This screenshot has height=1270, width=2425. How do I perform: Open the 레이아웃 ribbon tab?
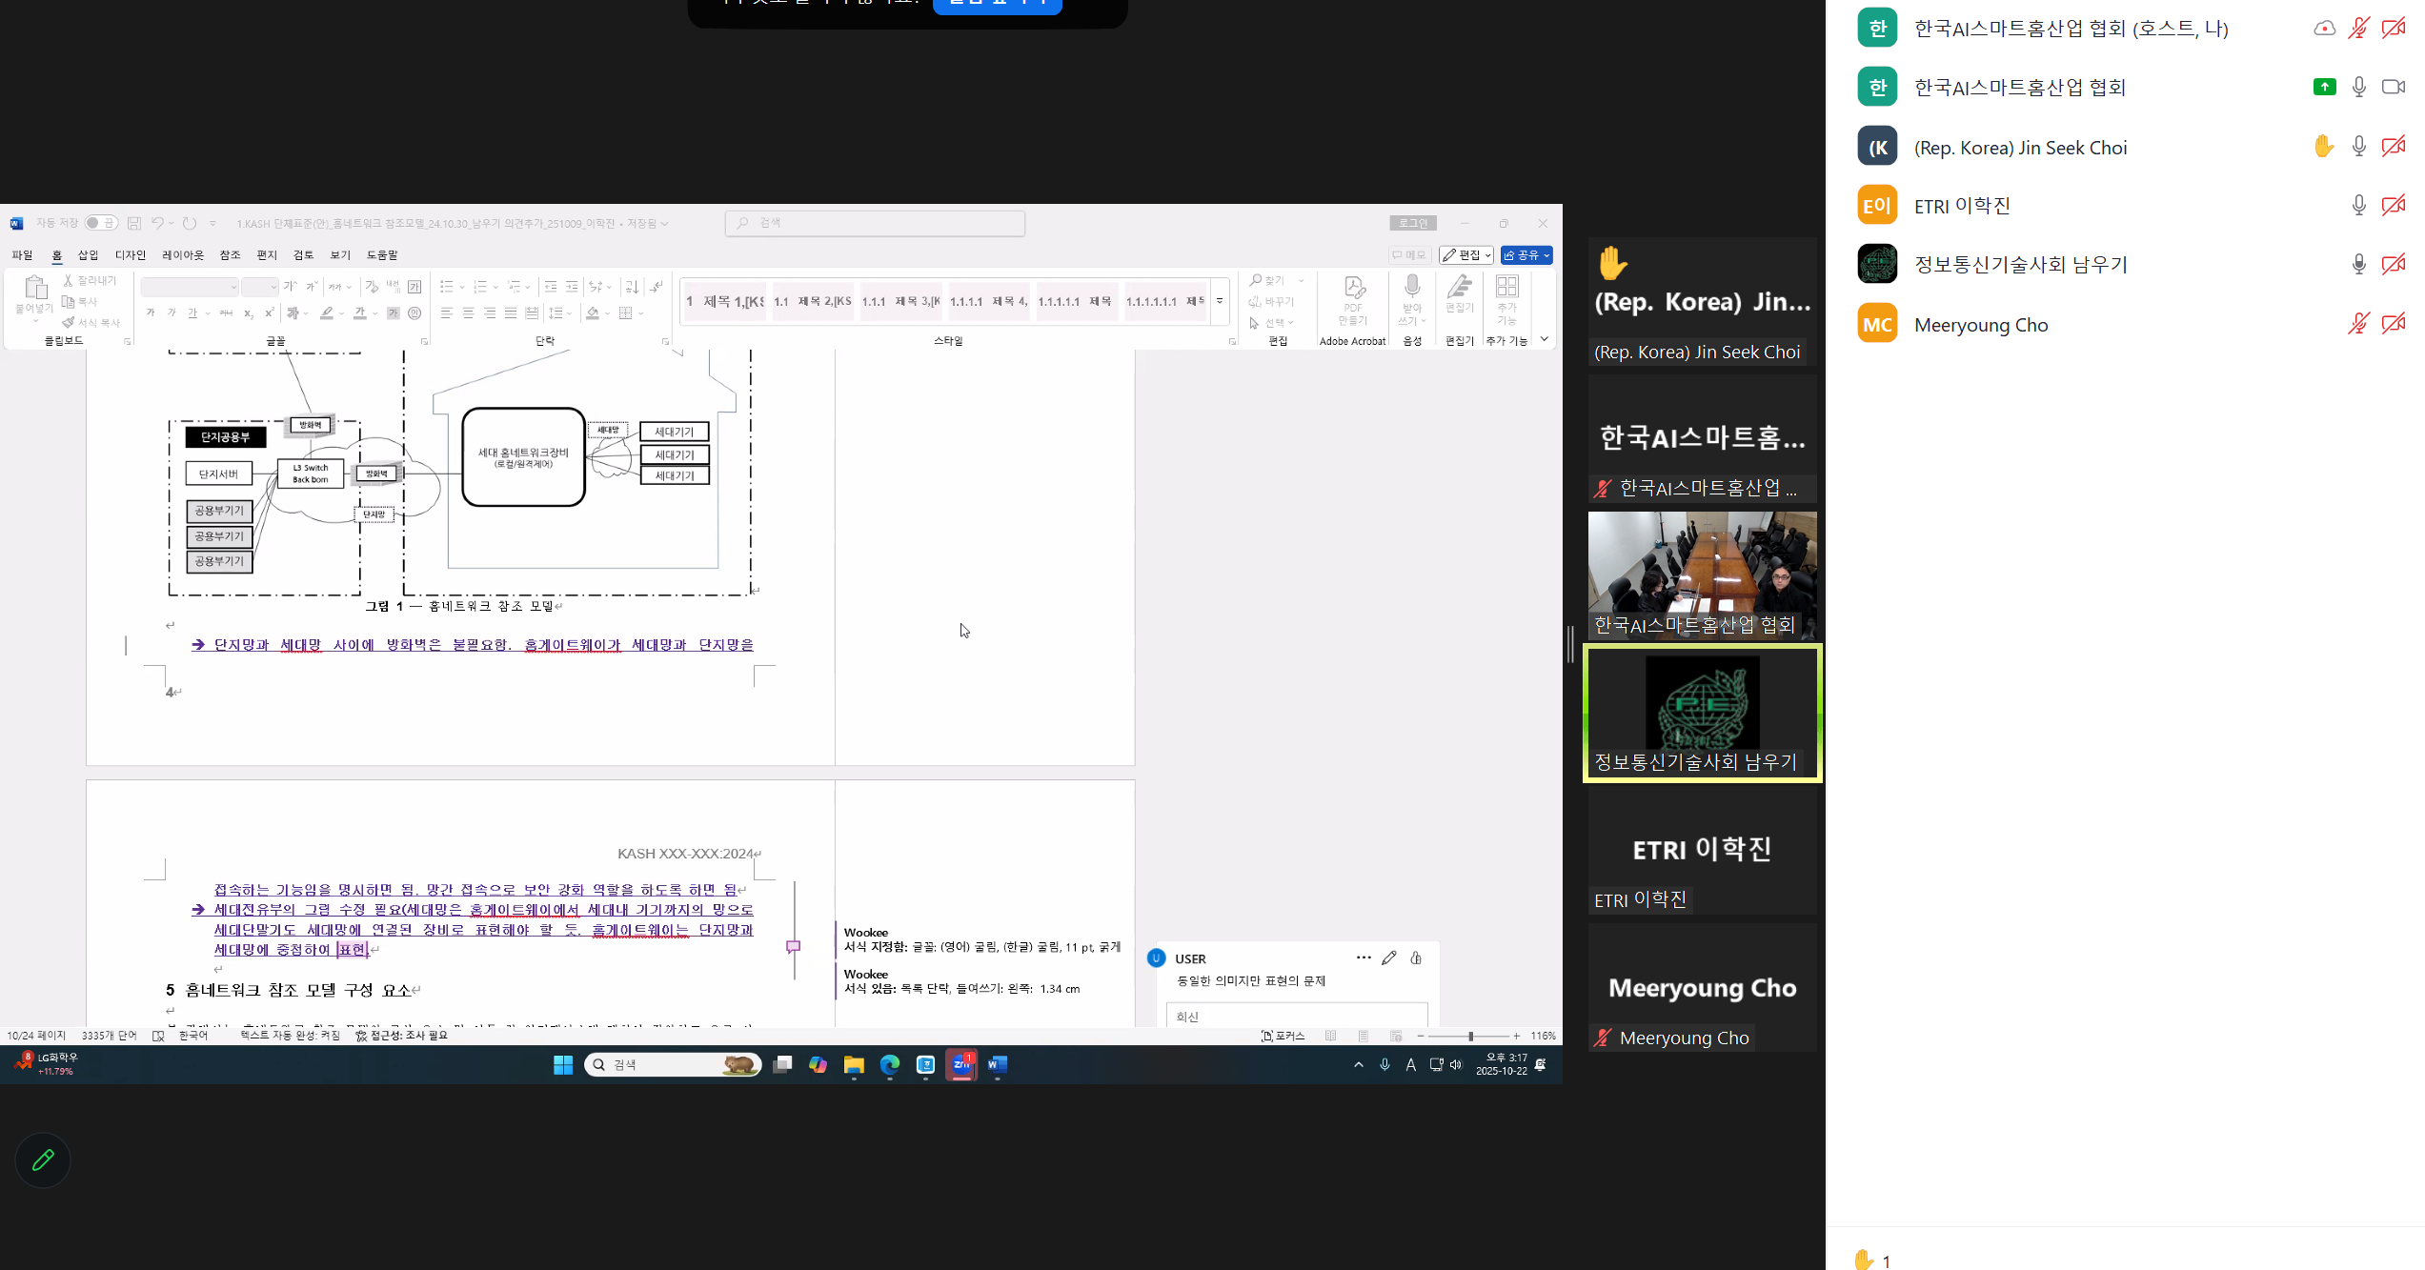click(183, 255)
